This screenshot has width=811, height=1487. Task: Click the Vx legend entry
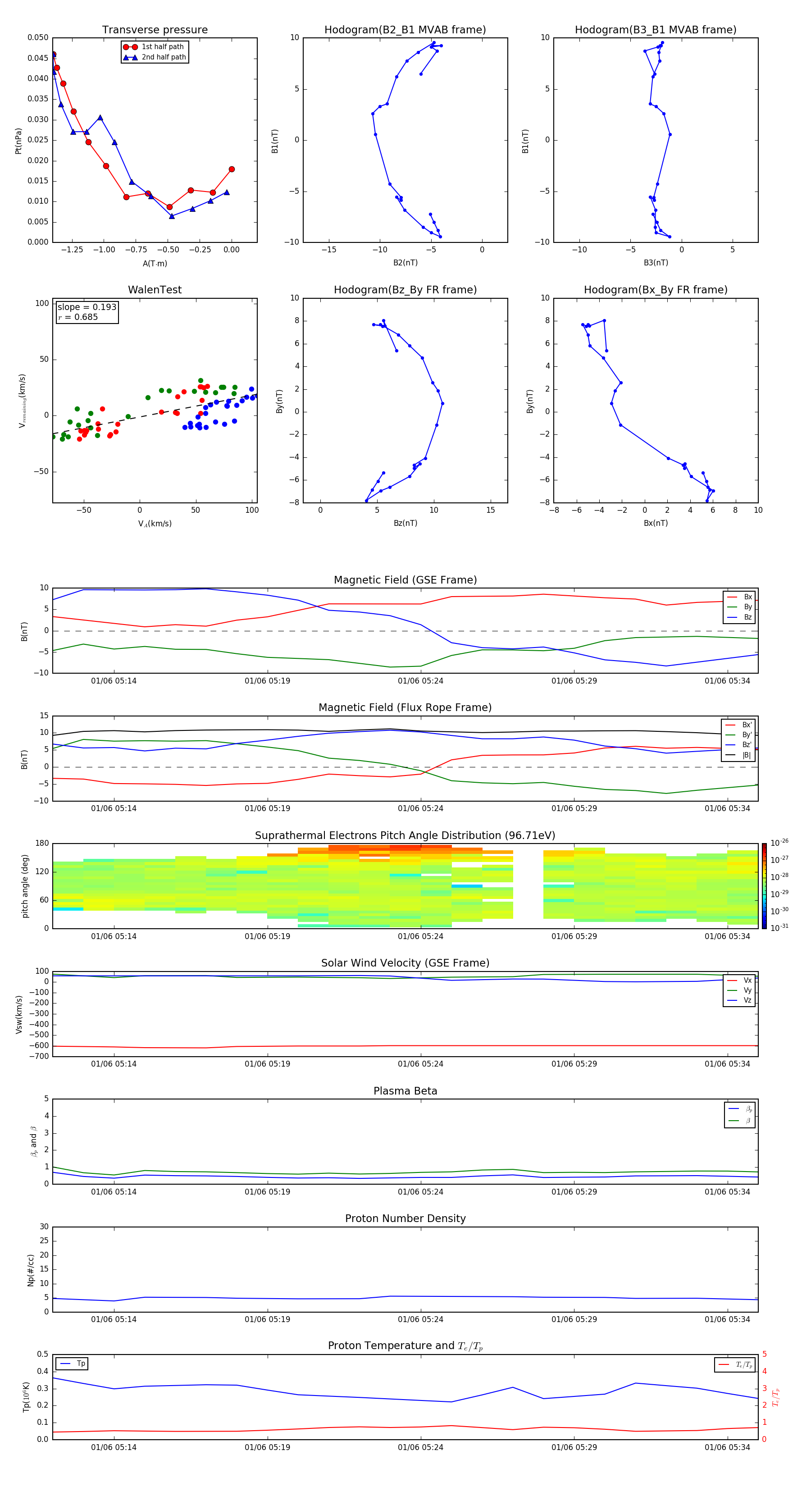click(739, 980)
